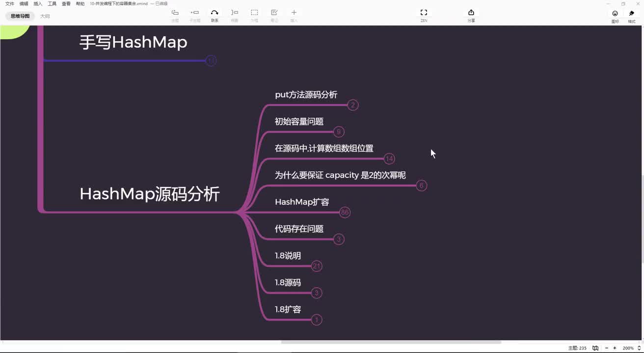Open the Format (格式) brush panel
Viewport: 644px width, 353px height.
coord(632,14)
